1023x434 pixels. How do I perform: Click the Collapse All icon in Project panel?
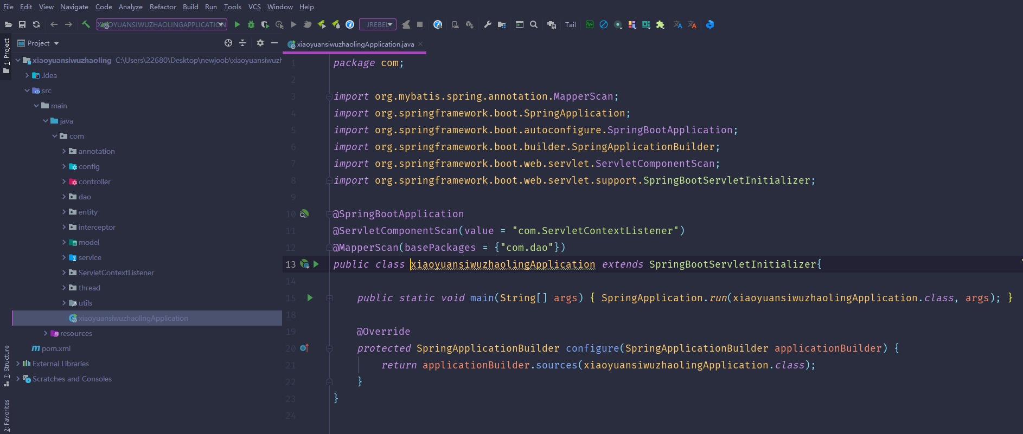pos(242,43)
